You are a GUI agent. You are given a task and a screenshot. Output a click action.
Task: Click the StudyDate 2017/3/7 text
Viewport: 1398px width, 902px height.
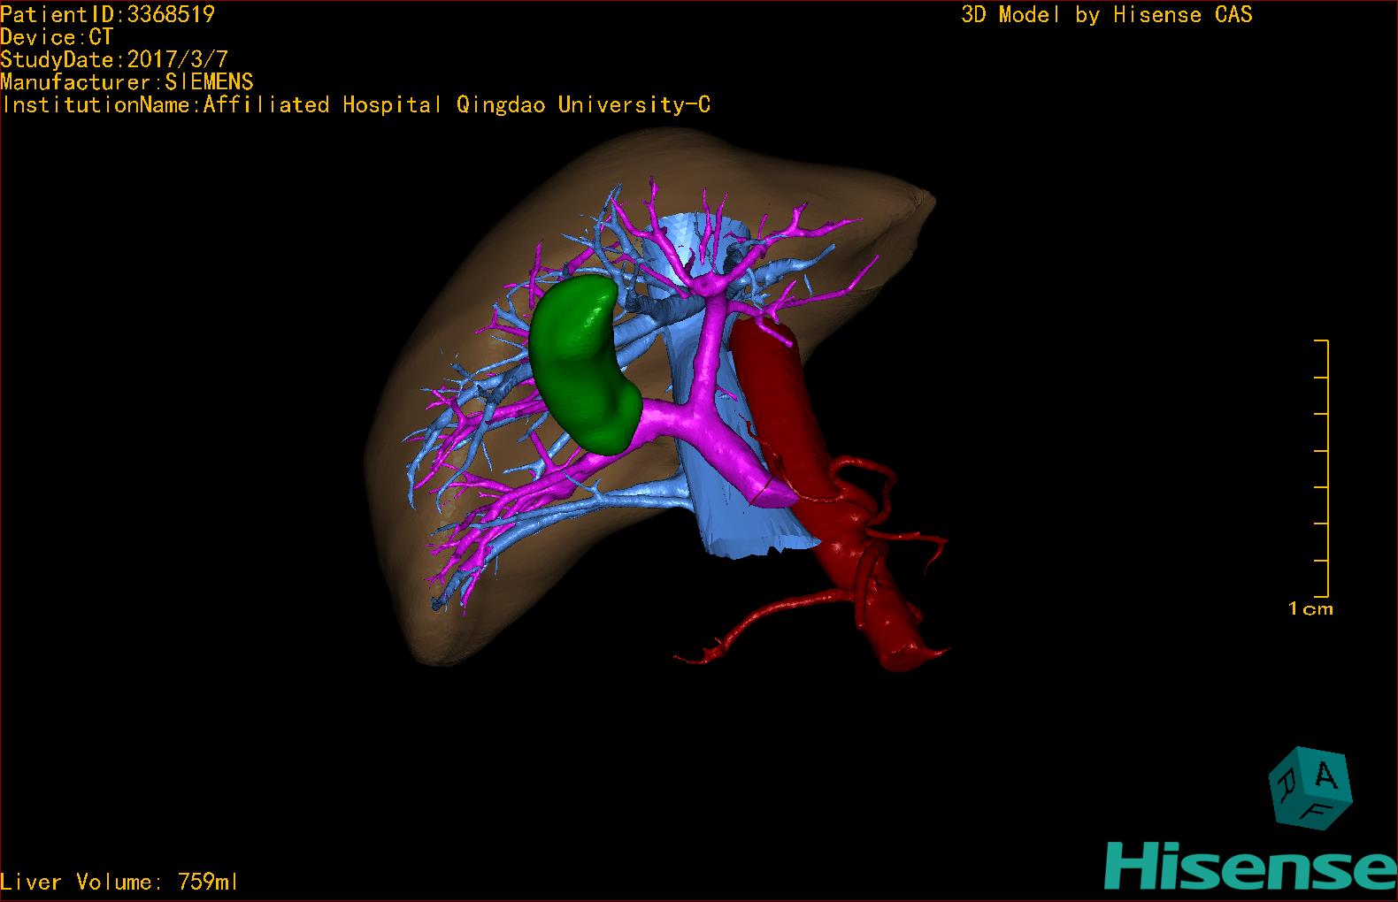(x=114, y=60)
